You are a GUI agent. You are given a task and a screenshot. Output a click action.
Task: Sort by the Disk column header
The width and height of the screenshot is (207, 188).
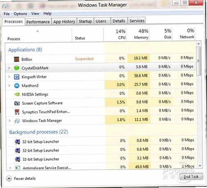(161, 34)
